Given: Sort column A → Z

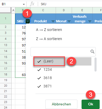Looking at the screenshot, I should [49, 30].
